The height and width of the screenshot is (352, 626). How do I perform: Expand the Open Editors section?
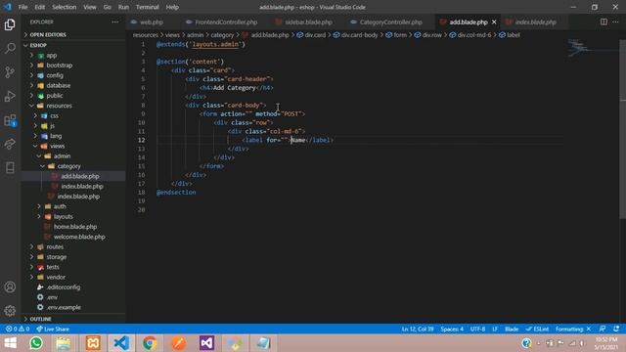point(48,35)
